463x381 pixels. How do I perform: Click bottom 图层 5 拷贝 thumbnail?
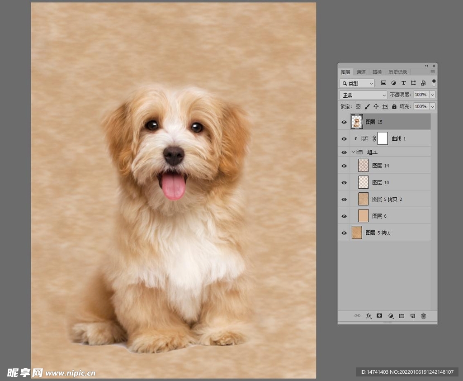(x=357, y=233)
